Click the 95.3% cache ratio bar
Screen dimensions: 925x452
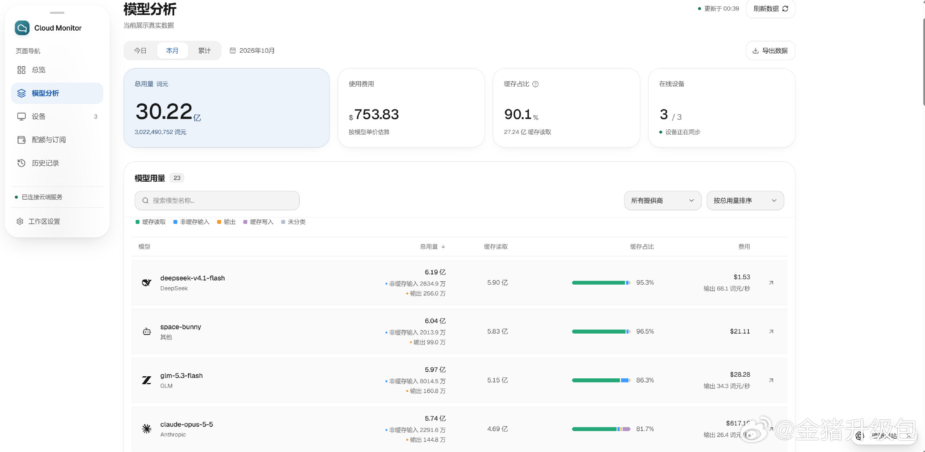click(x=601, y=283)
